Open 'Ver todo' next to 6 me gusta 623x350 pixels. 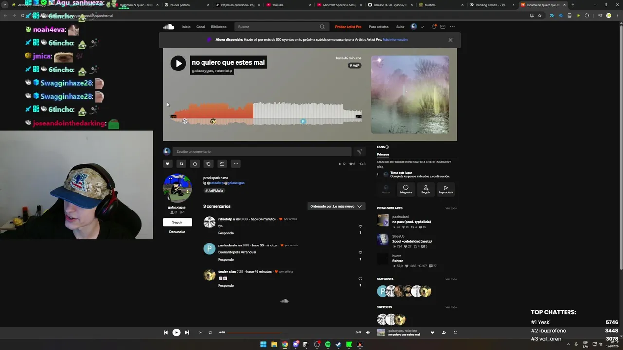pos(451,279)
